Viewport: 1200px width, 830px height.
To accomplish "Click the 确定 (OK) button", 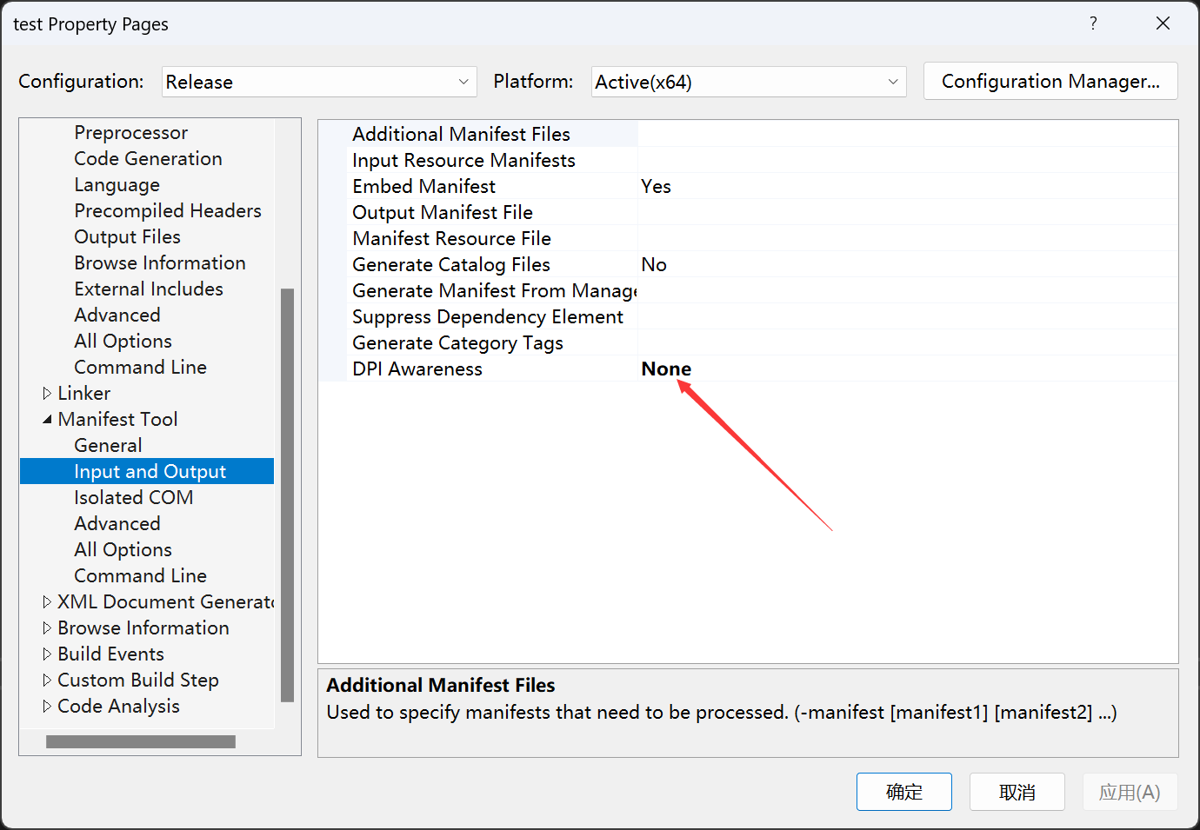I will (x=903, y=792).
